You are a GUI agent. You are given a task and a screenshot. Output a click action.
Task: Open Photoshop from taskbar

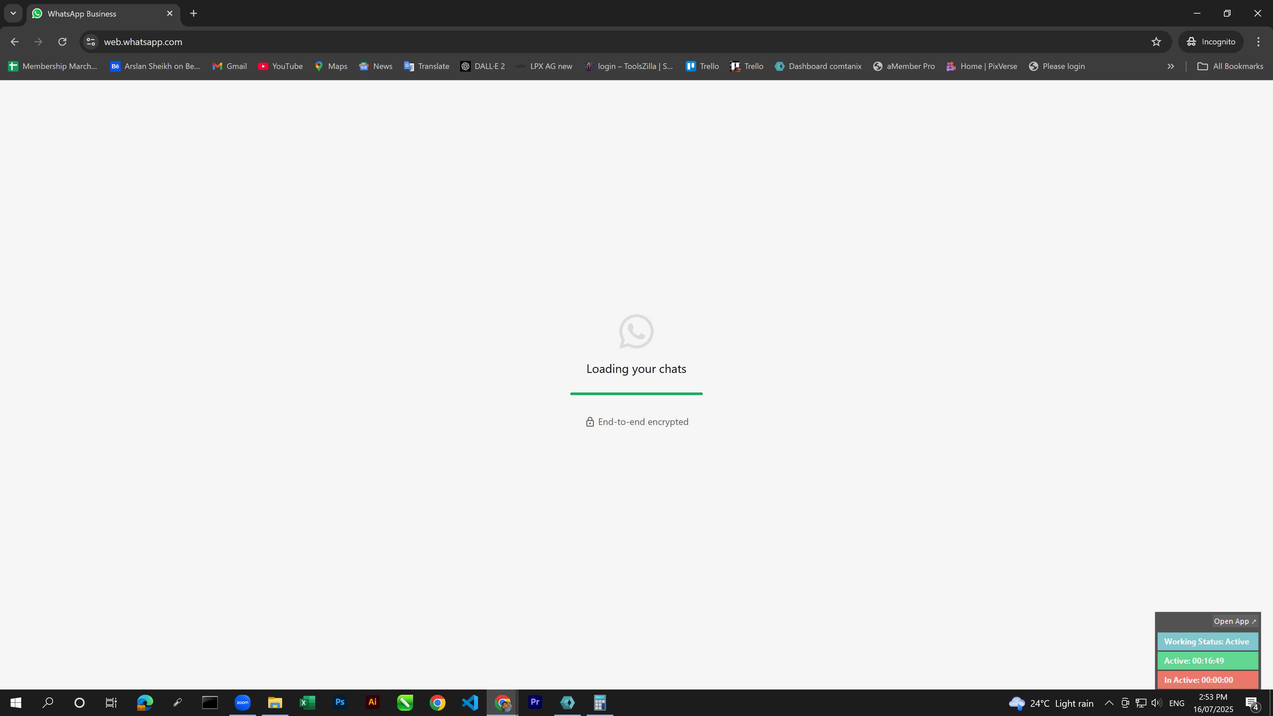340,703
